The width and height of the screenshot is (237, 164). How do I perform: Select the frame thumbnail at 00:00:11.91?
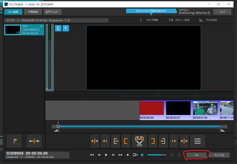pyautogui.click(x=227, y=108)
